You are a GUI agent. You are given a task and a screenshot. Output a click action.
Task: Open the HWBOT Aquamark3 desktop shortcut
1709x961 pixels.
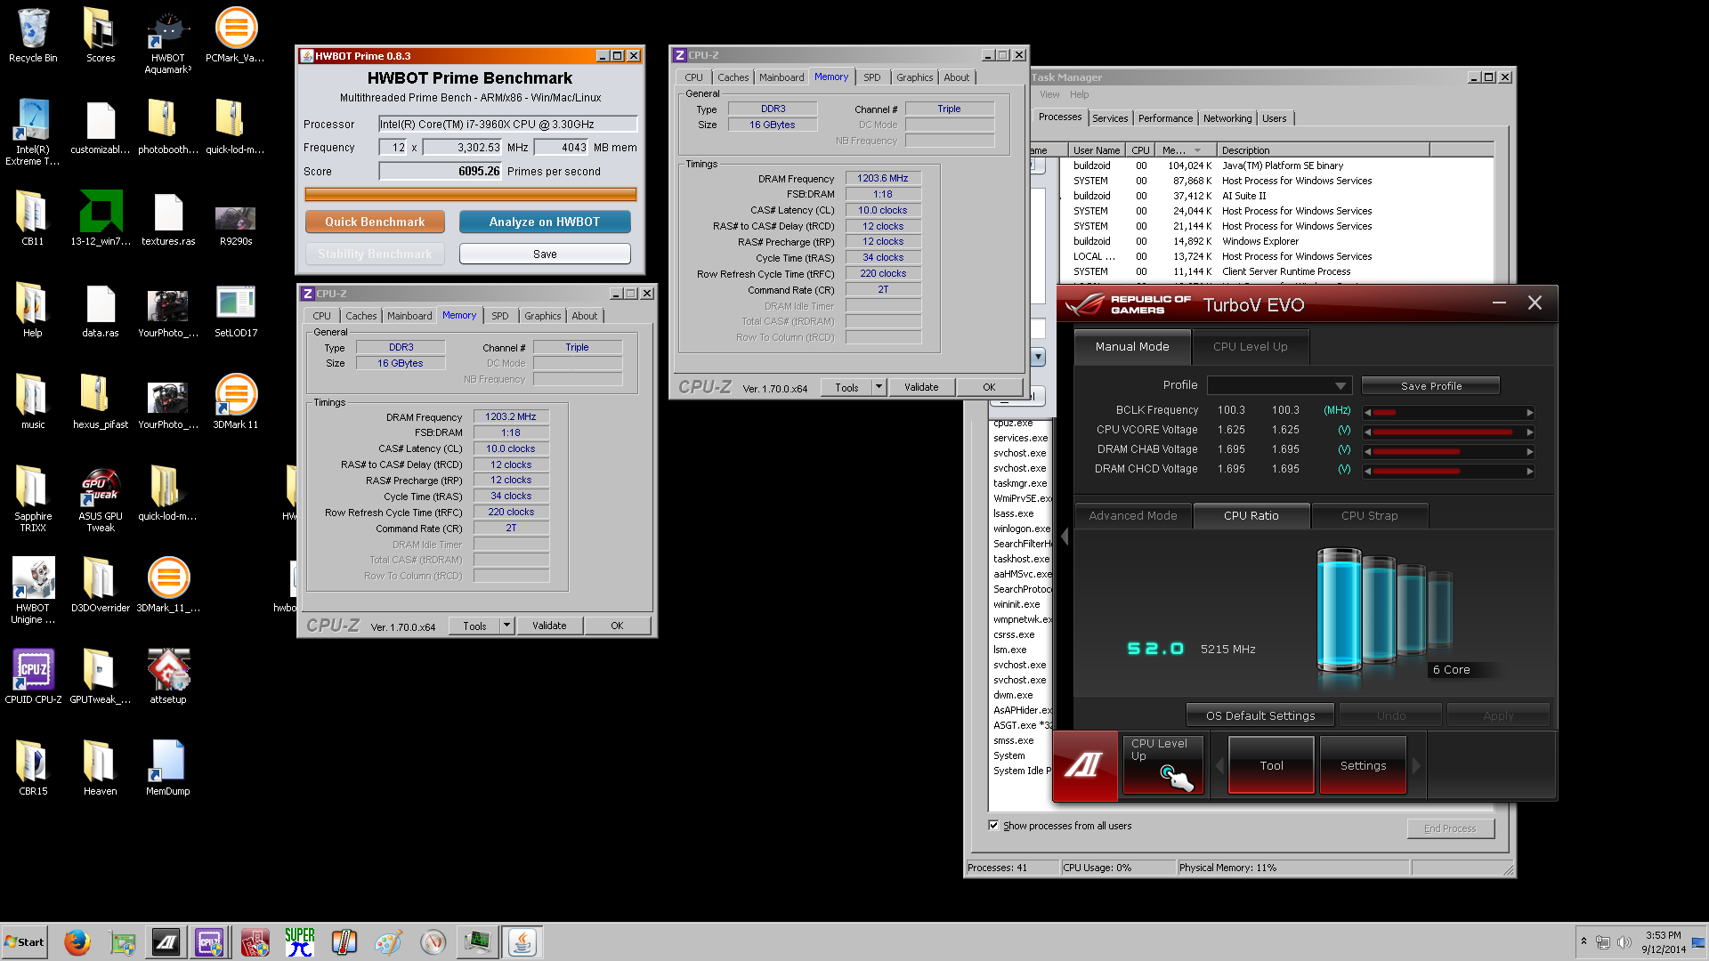pyautogui.click(x=167, y=41)
